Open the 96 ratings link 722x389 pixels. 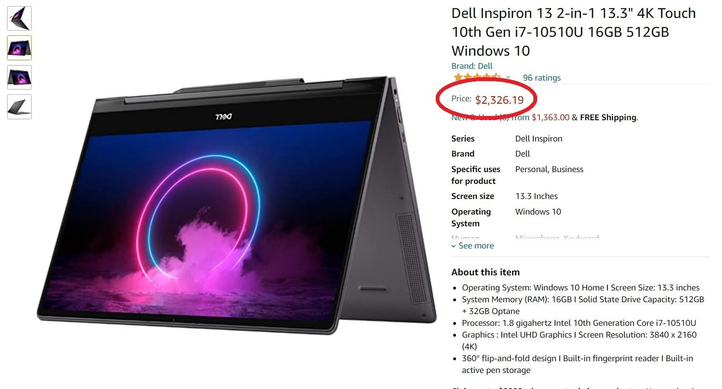click(541, 78)
